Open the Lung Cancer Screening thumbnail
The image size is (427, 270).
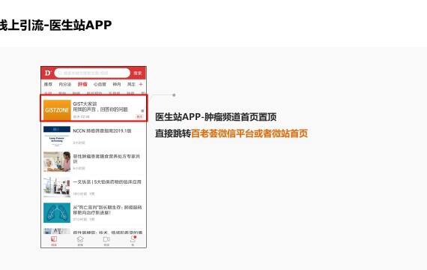pyautogui.click(x=57, y=136)
